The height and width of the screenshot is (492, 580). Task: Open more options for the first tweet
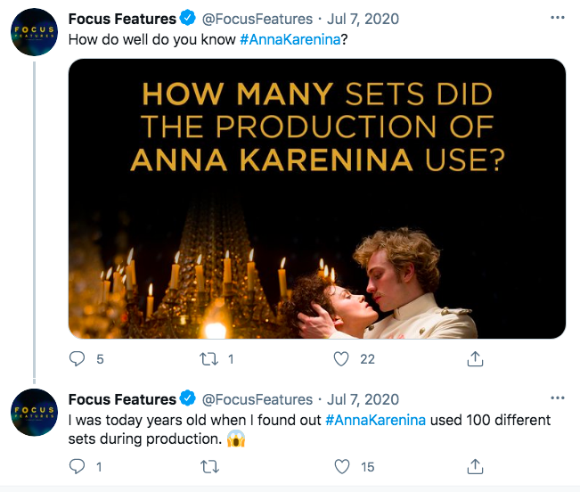click(x=558, y=18)
